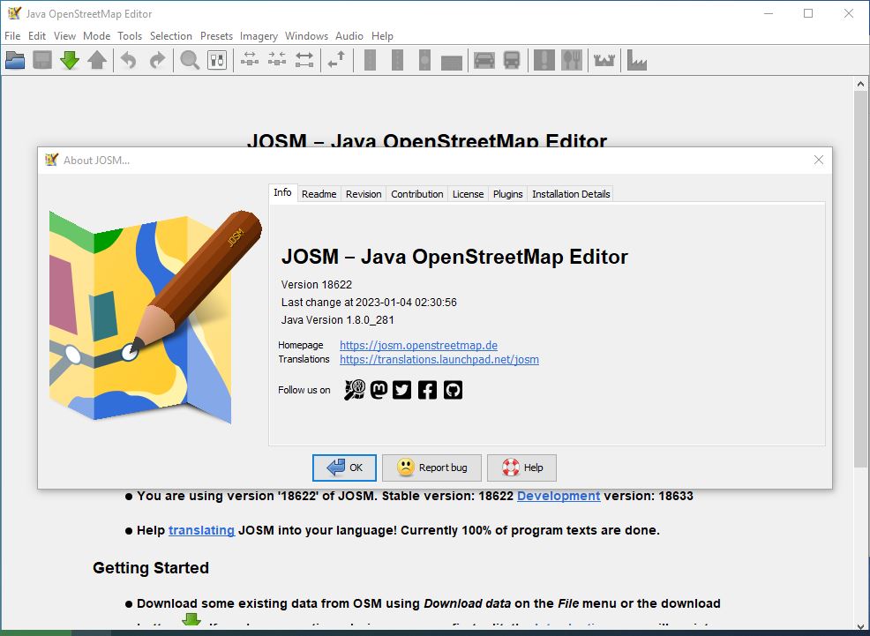The image size is (870, 636).
Task: Click the Search magnifier icon
Action: click(189, 60)
